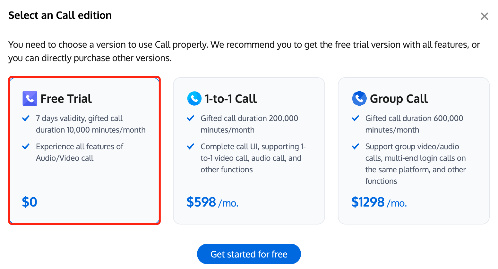The image size is (498, 269).
Task: Click the Select an Call edition title
Action: (60, 15)
